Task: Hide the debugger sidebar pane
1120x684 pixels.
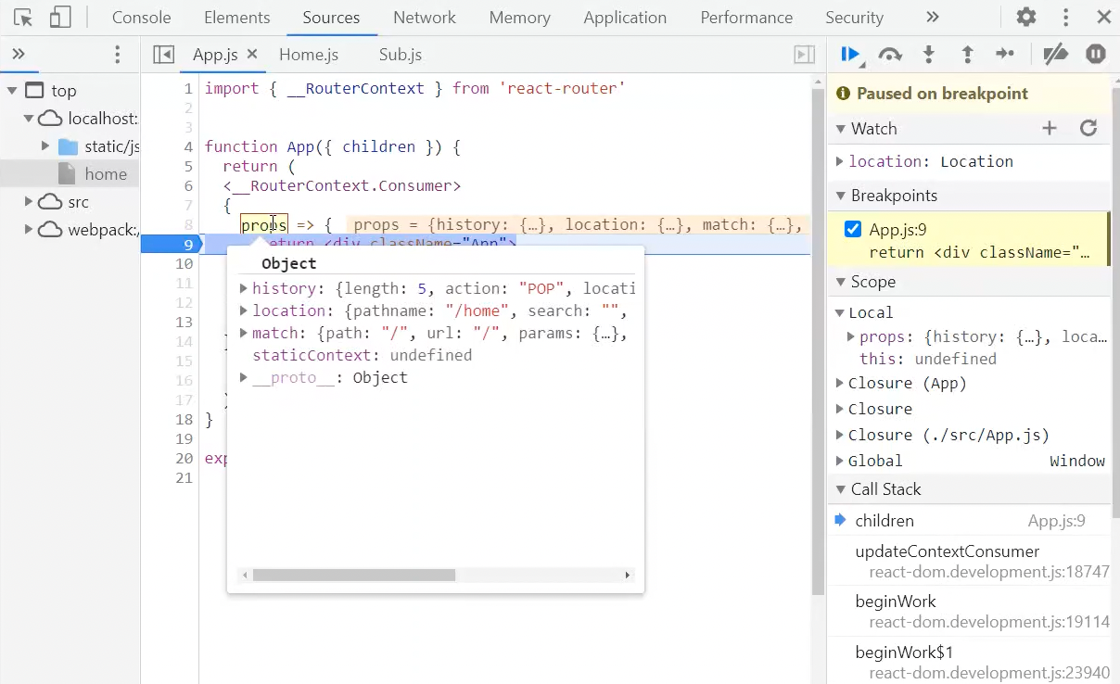Action: pyautogui.click(x=805, y=55)
